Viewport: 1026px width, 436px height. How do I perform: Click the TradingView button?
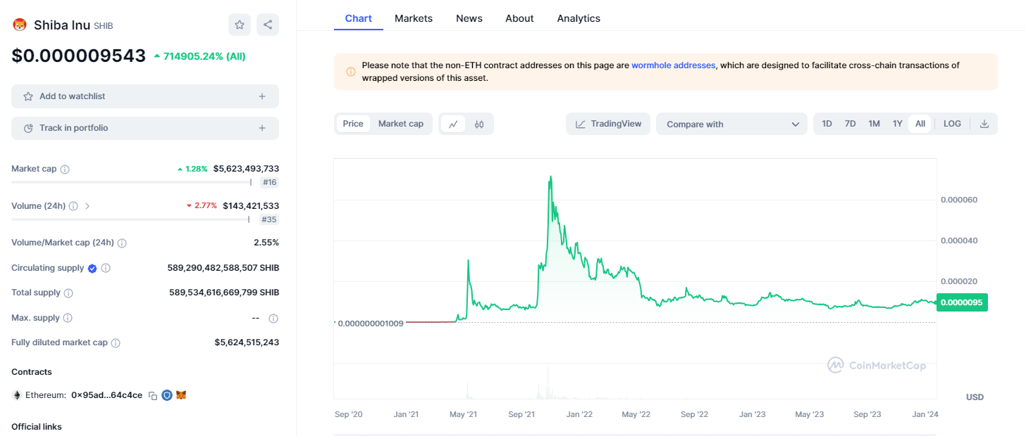click(x=608, y=124)
